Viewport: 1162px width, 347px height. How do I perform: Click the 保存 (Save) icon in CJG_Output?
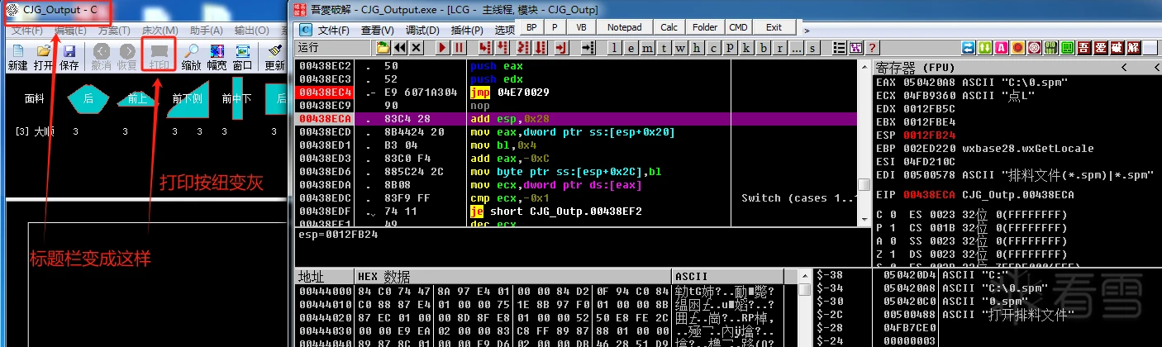point(69,58)
